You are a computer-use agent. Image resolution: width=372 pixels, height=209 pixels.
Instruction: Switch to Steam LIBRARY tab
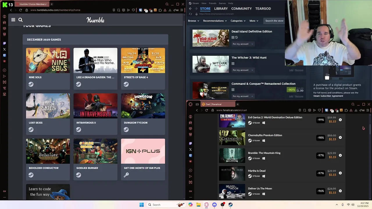click(221, 9)
